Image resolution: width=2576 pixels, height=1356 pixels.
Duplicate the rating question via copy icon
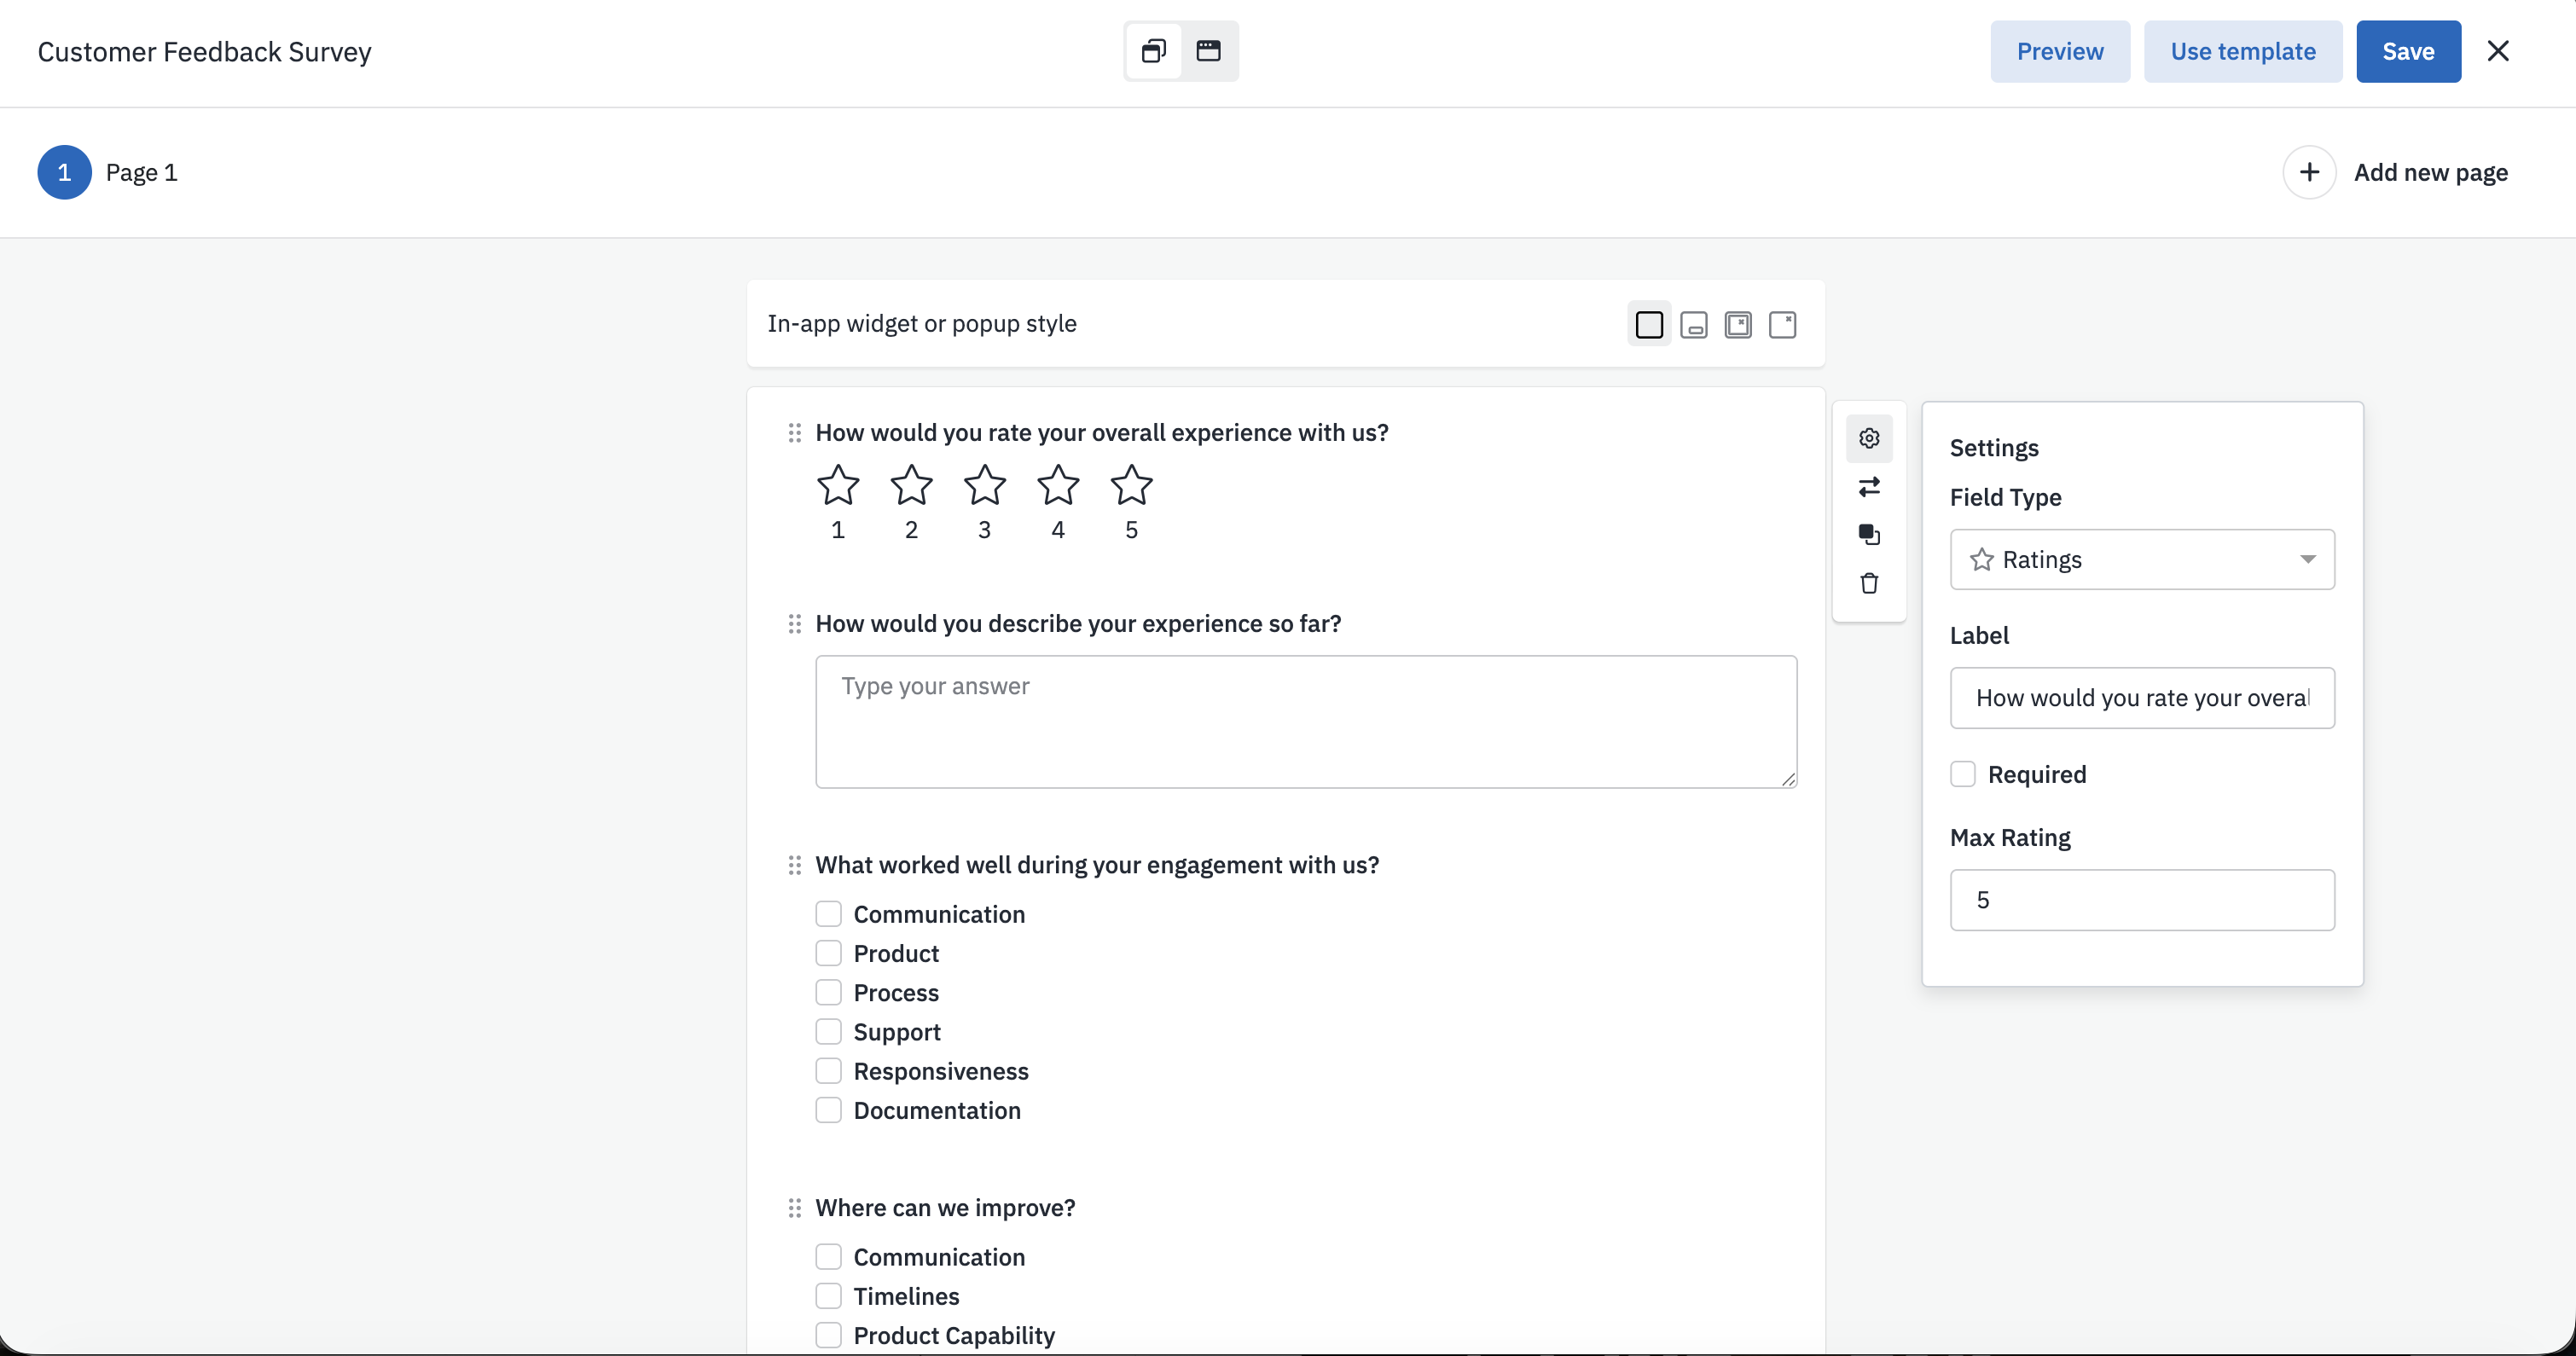coord(1868,535)
